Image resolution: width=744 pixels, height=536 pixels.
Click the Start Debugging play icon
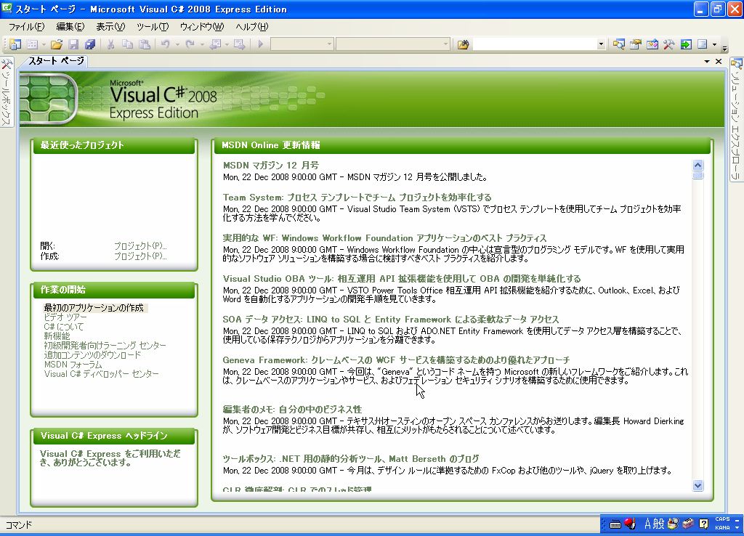(x=260, y=44)
